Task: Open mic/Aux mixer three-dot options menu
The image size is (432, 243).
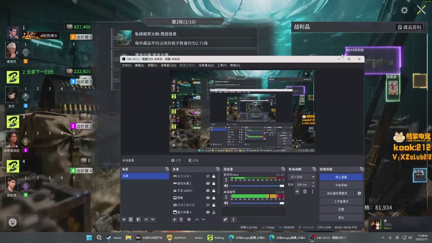Action: coord(226,180)
